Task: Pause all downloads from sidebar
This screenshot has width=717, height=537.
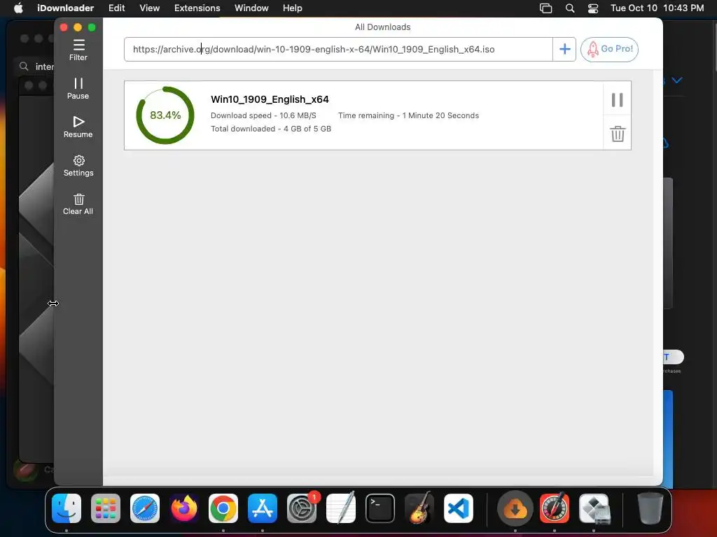Action: click(78, 89)
